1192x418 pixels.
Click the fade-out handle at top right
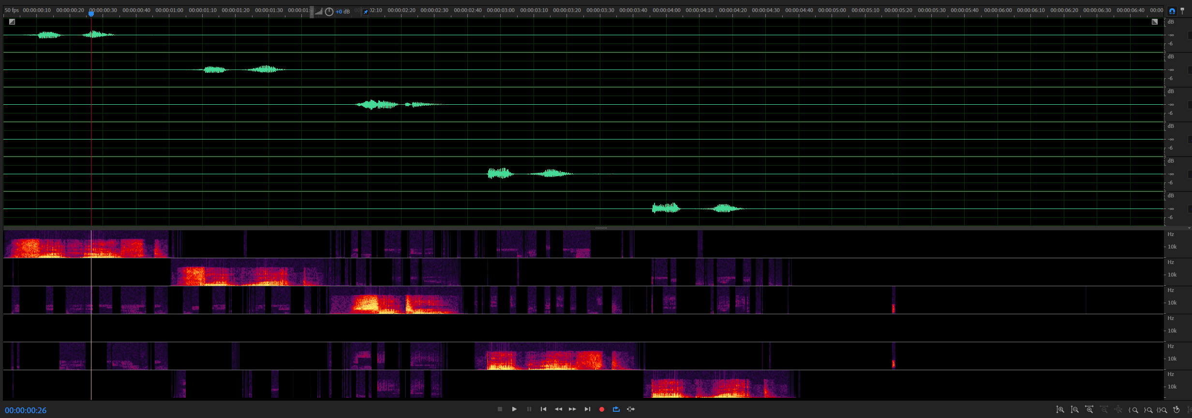[x=1154, y=22]
